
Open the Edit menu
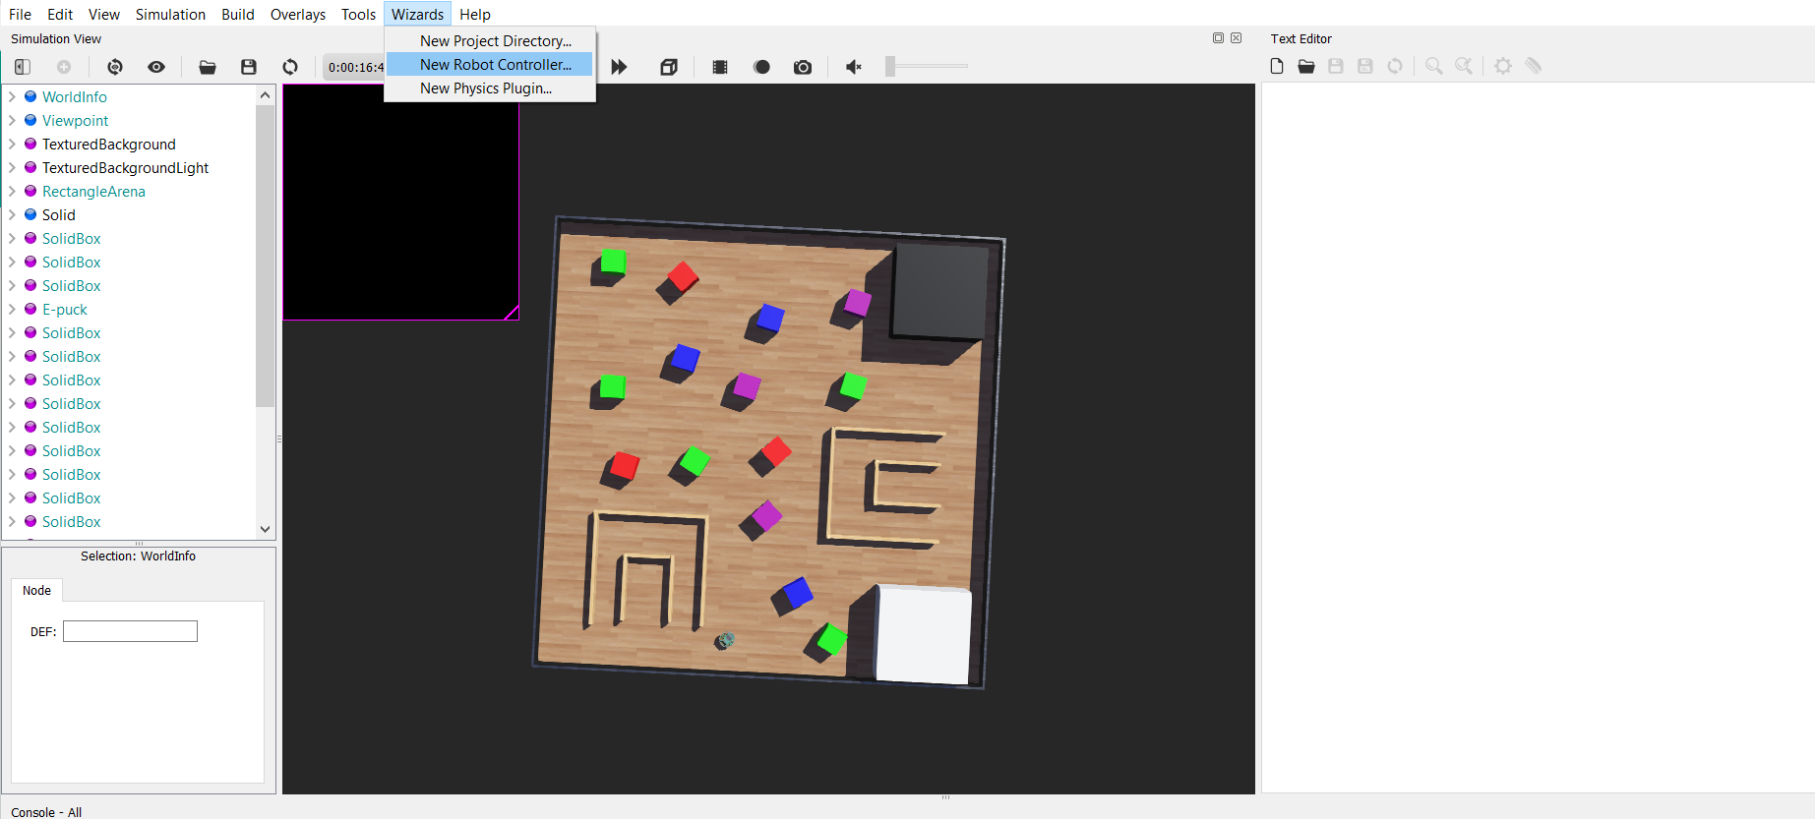(x=60, y=14)
